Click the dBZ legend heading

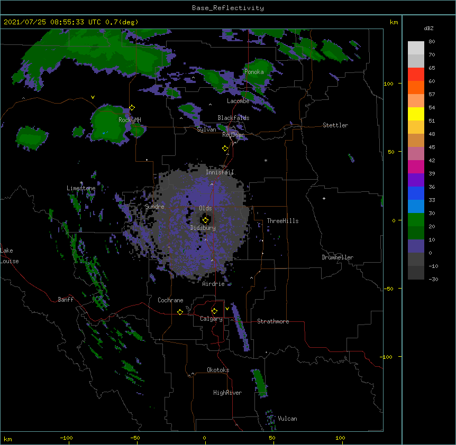coord(428,28)
